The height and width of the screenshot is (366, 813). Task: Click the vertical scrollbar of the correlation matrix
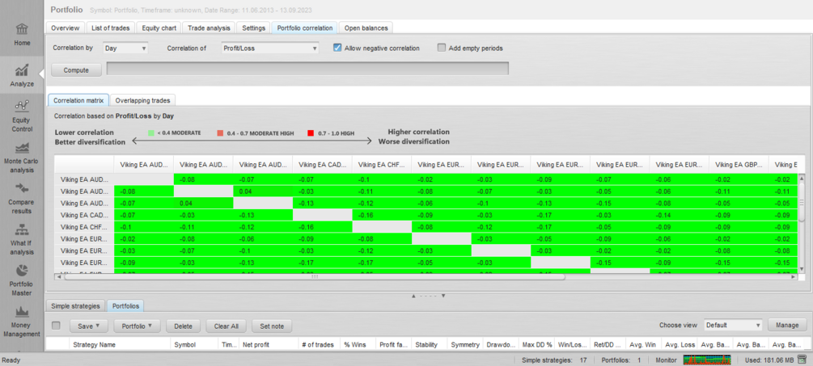tap(801, 202)
